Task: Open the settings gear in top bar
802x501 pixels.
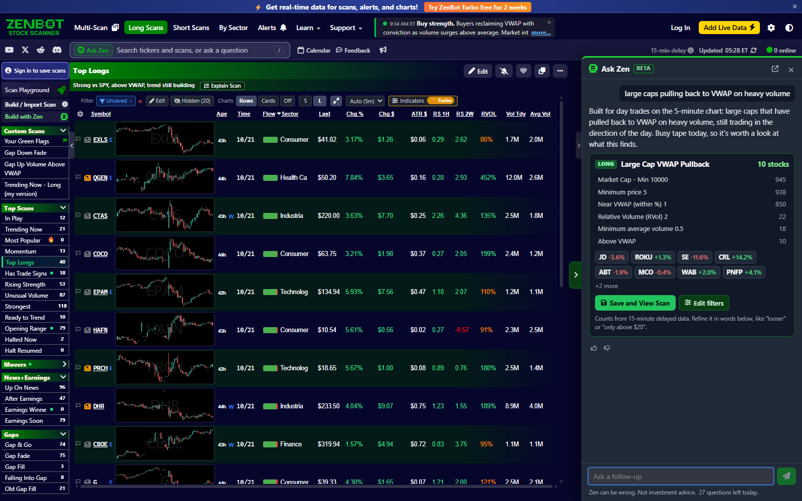Action: click(771, 28)
